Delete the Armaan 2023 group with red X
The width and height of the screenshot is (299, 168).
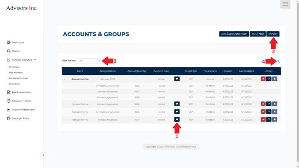pyautogui.click(x=263, y=79)
